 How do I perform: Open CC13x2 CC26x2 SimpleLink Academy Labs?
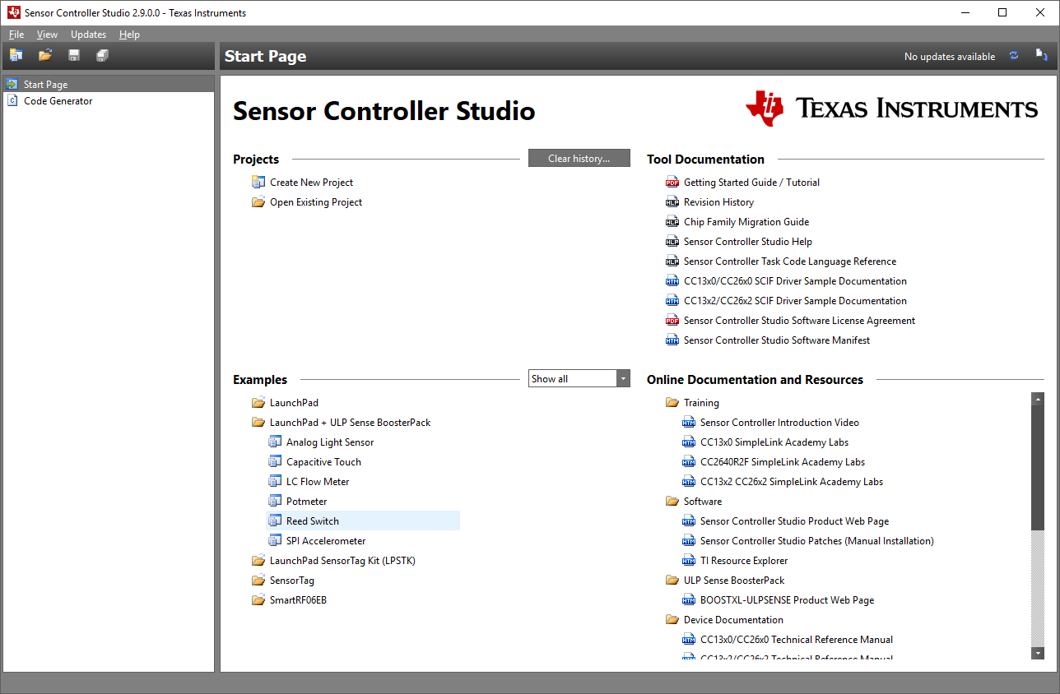coord(792,482)
